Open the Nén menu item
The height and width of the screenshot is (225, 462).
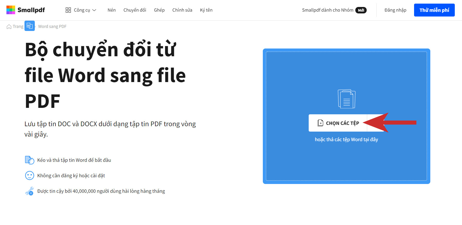112,10
